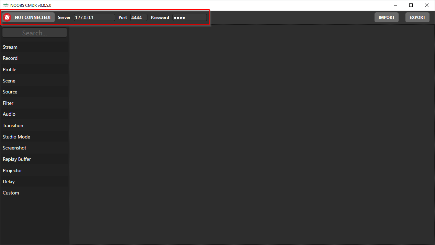
Task: Open the Stream category
Action: (x=34, y=47)
